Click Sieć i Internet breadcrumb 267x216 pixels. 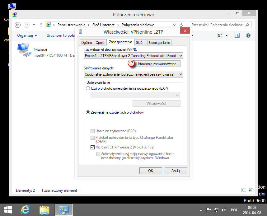[103, 25]
